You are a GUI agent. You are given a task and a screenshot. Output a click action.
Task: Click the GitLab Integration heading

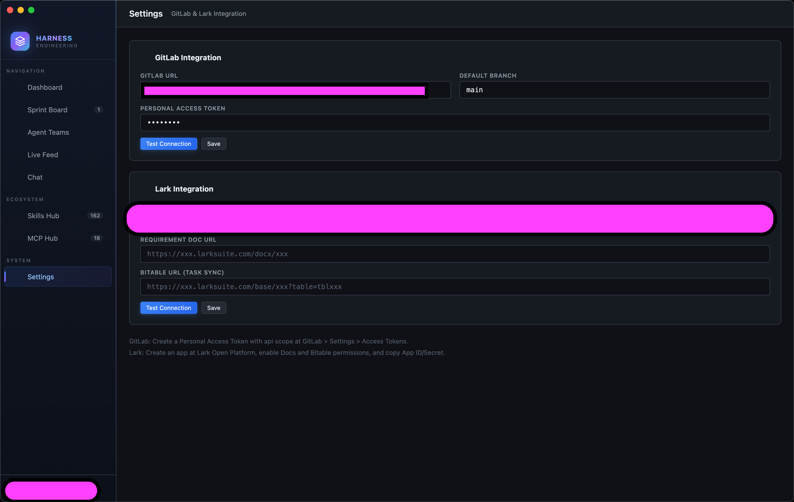(188, 58)
